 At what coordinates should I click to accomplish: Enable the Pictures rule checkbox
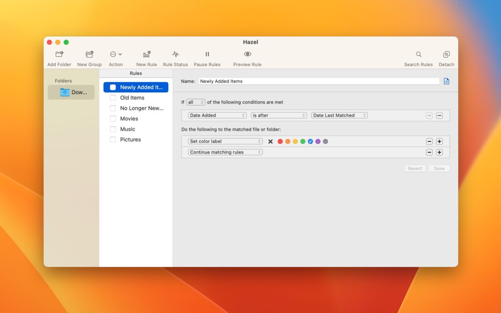pyautogui.click(x=113, y=139)
